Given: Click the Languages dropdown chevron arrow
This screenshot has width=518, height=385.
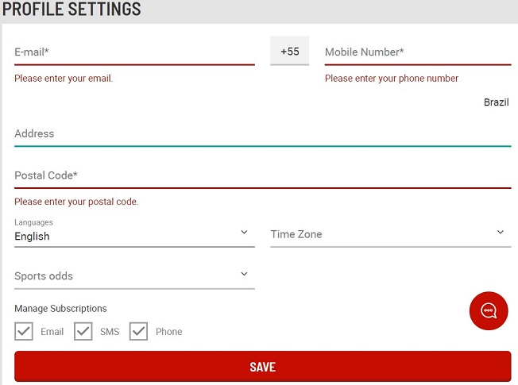Looking at the screenshot, I should point(244,232).
